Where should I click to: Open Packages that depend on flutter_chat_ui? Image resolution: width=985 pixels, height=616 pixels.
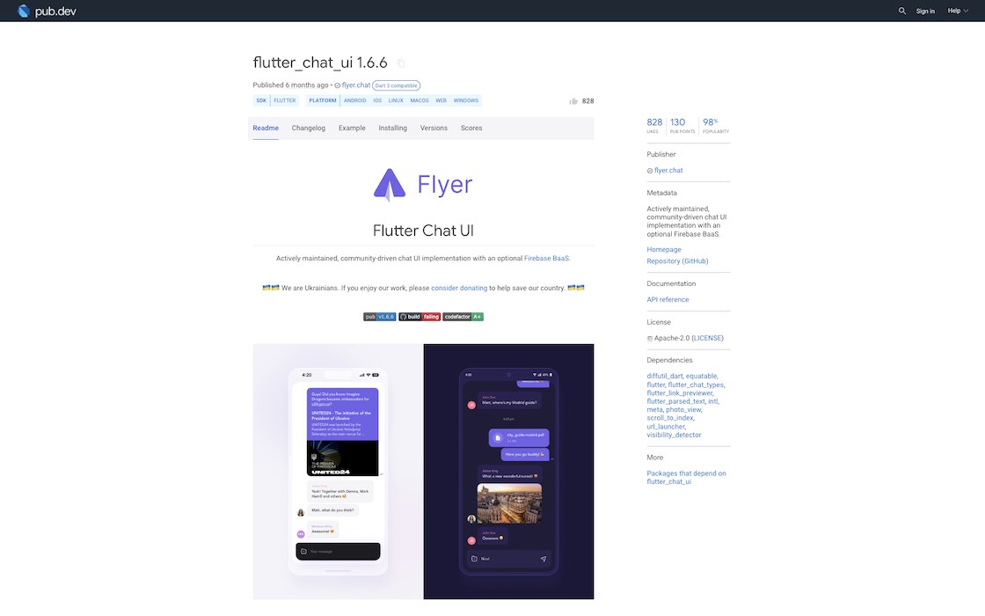tap(686, 478)
